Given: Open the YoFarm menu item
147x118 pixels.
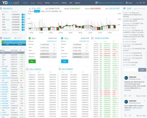Looking at the screenshot, I should (x=25, y=3).
